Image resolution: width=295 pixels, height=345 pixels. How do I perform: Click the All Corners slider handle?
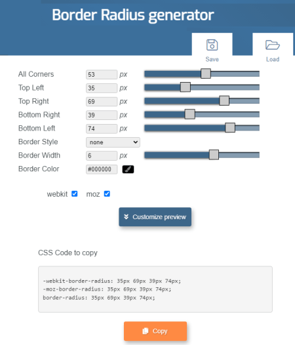(x=206, y=73)
